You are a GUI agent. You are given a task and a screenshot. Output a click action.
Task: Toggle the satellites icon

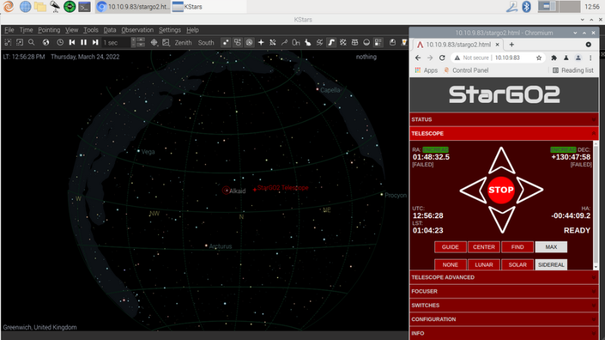pos(273,42)
